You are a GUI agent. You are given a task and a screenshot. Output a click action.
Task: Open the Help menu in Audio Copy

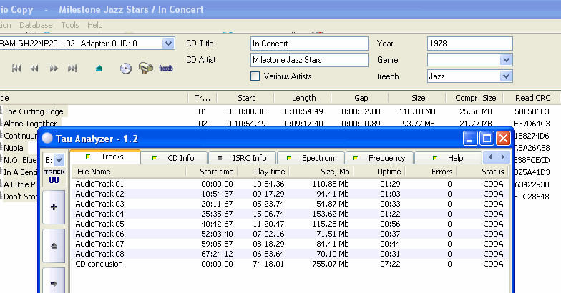point(94,25)
